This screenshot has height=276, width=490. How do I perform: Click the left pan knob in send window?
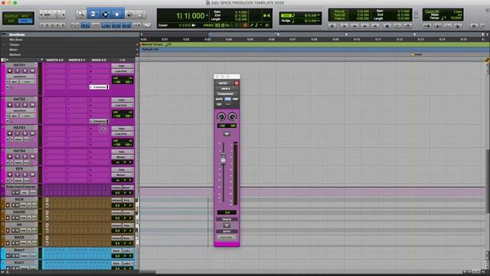click(221, 117)
